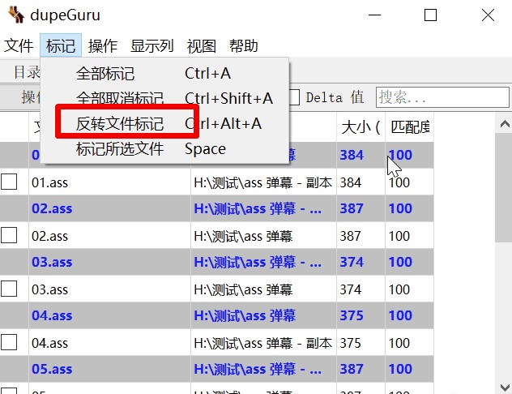Select bold blue 04.ass file name
The width and height of the screenshot is (512, 394).
(52, 316)
